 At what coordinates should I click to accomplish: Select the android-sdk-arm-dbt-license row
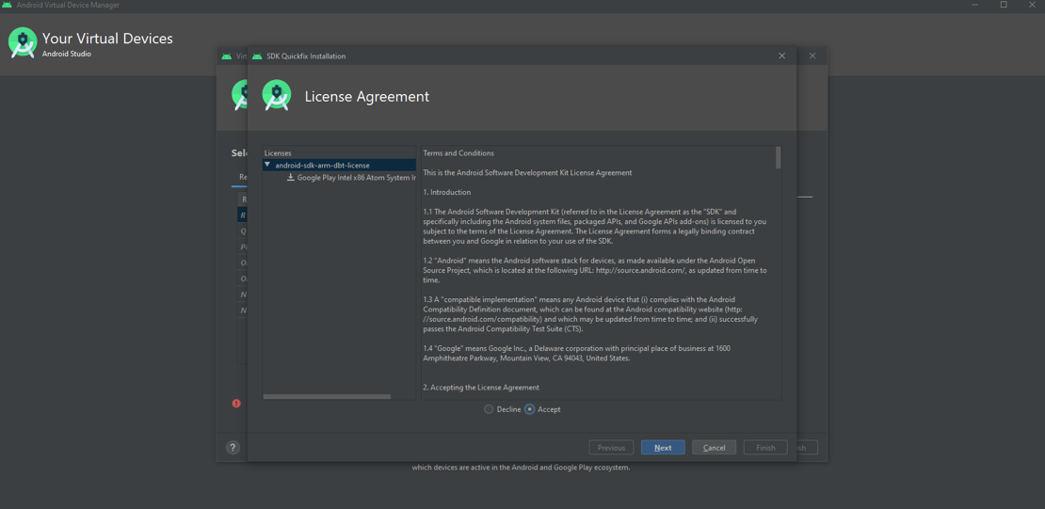339,165
